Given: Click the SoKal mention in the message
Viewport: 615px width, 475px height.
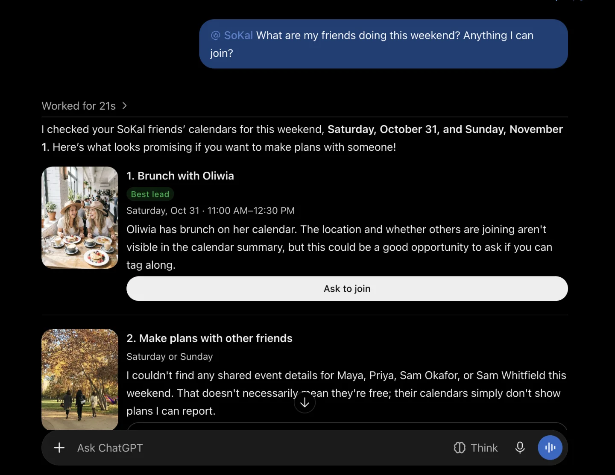Looking at the screenshot, I should (x=238, y=35).
